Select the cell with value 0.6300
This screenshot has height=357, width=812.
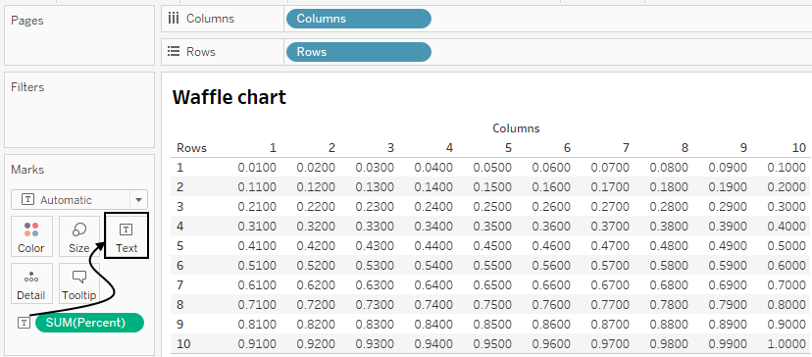(x=375, y=285)
